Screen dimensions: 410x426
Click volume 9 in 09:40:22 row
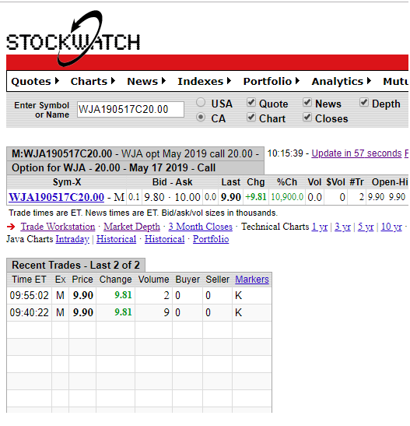click(x=166, y=313)
